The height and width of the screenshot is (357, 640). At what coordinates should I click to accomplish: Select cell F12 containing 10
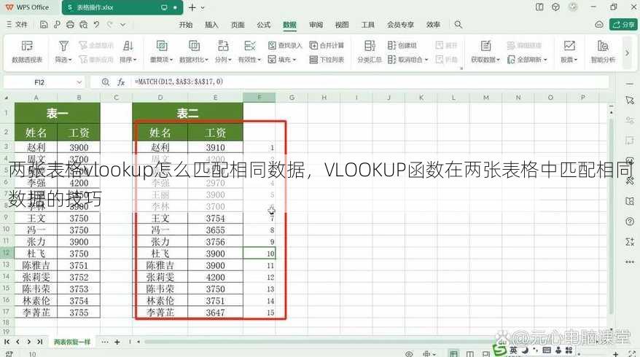coord(259,254)
